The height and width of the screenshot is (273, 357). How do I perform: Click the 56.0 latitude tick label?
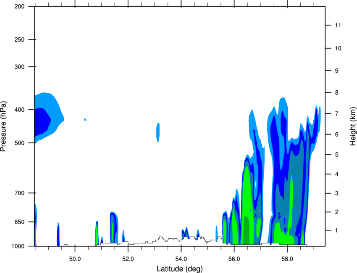click(234, 259)
